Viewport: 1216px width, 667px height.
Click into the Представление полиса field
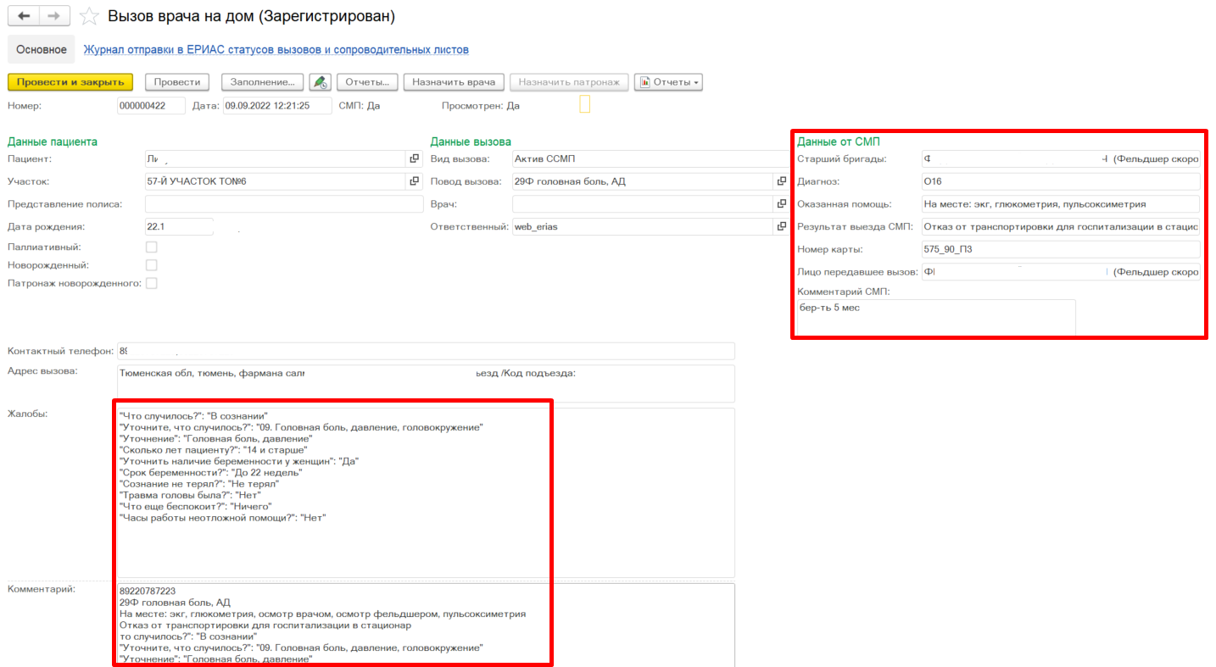pyautogui.click(x=283, y=203)
